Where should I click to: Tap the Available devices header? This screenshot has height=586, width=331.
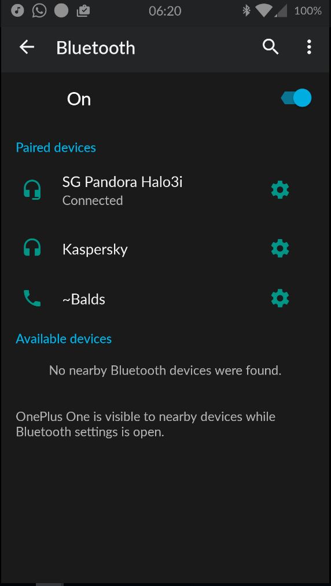(x=64, y=339)
